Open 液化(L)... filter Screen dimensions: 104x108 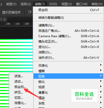coord(68,47)
